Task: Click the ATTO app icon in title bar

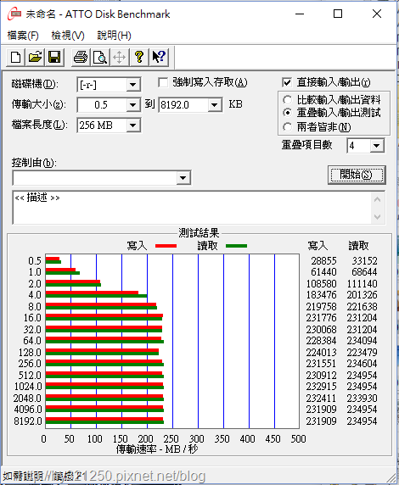Action: (14, 14)
